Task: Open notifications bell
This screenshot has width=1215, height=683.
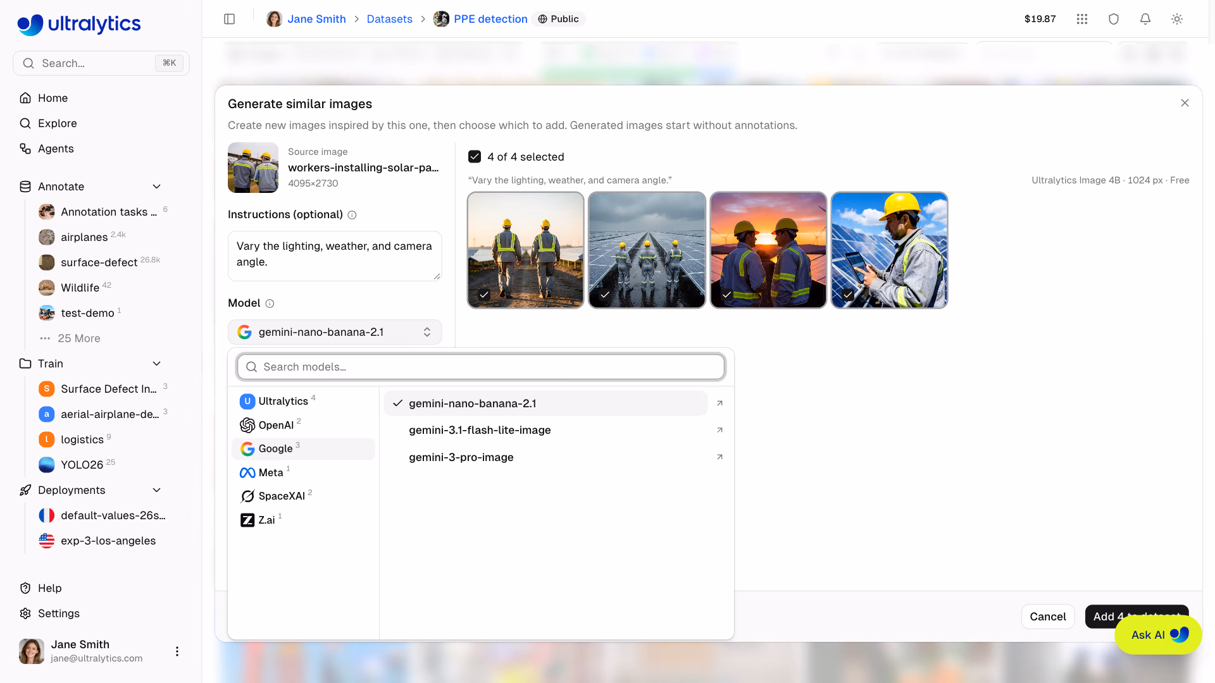Action: 1145,19
